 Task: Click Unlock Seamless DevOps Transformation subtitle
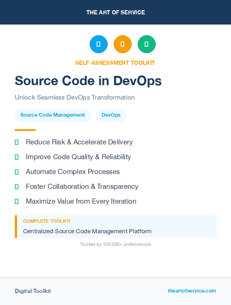tap(75, 97)
